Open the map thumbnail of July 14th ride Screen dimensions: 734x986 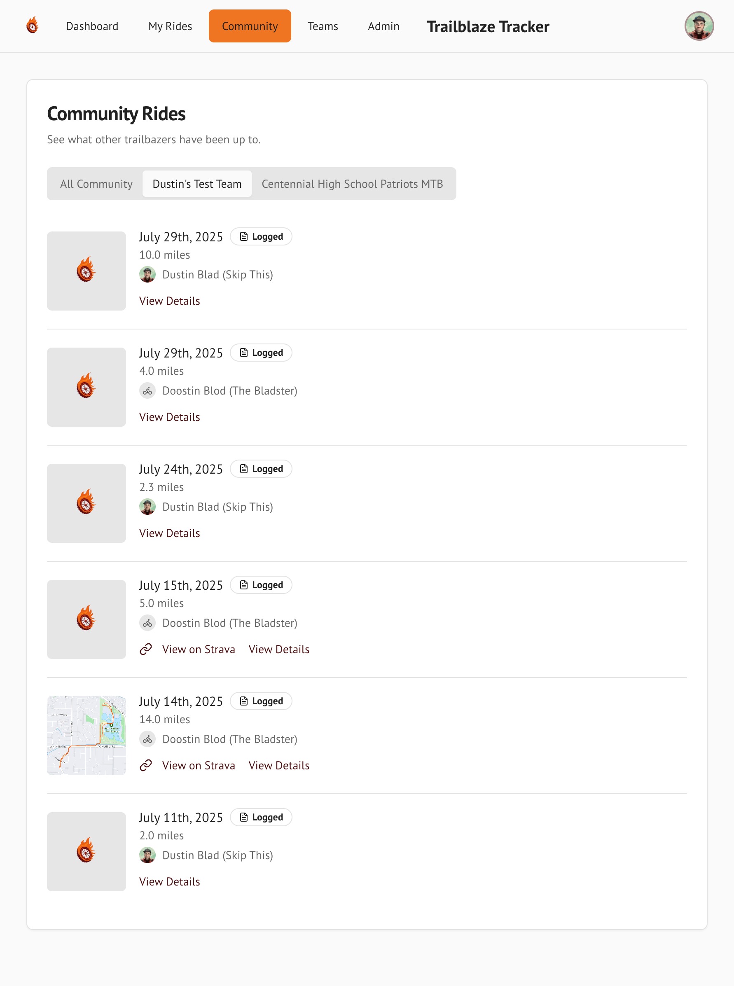(x=86, y=736)
